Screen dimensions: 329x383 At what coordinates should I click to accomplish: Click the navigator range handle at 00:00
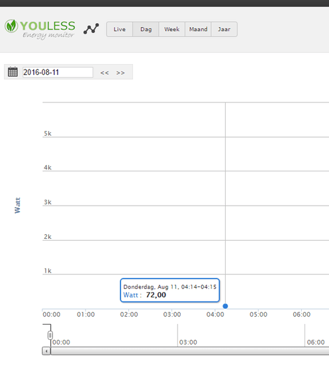50,335
